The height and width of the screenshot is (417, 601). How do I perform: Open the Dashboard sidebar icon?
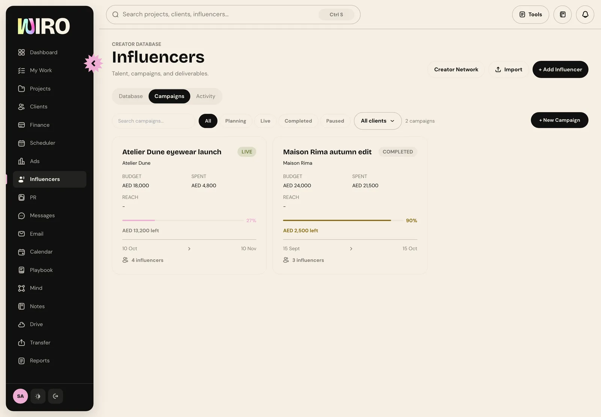tap(21, 53)
